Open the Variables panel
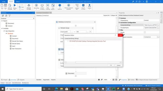This screenshot has height=91, width=163. (x=39, y=80)
